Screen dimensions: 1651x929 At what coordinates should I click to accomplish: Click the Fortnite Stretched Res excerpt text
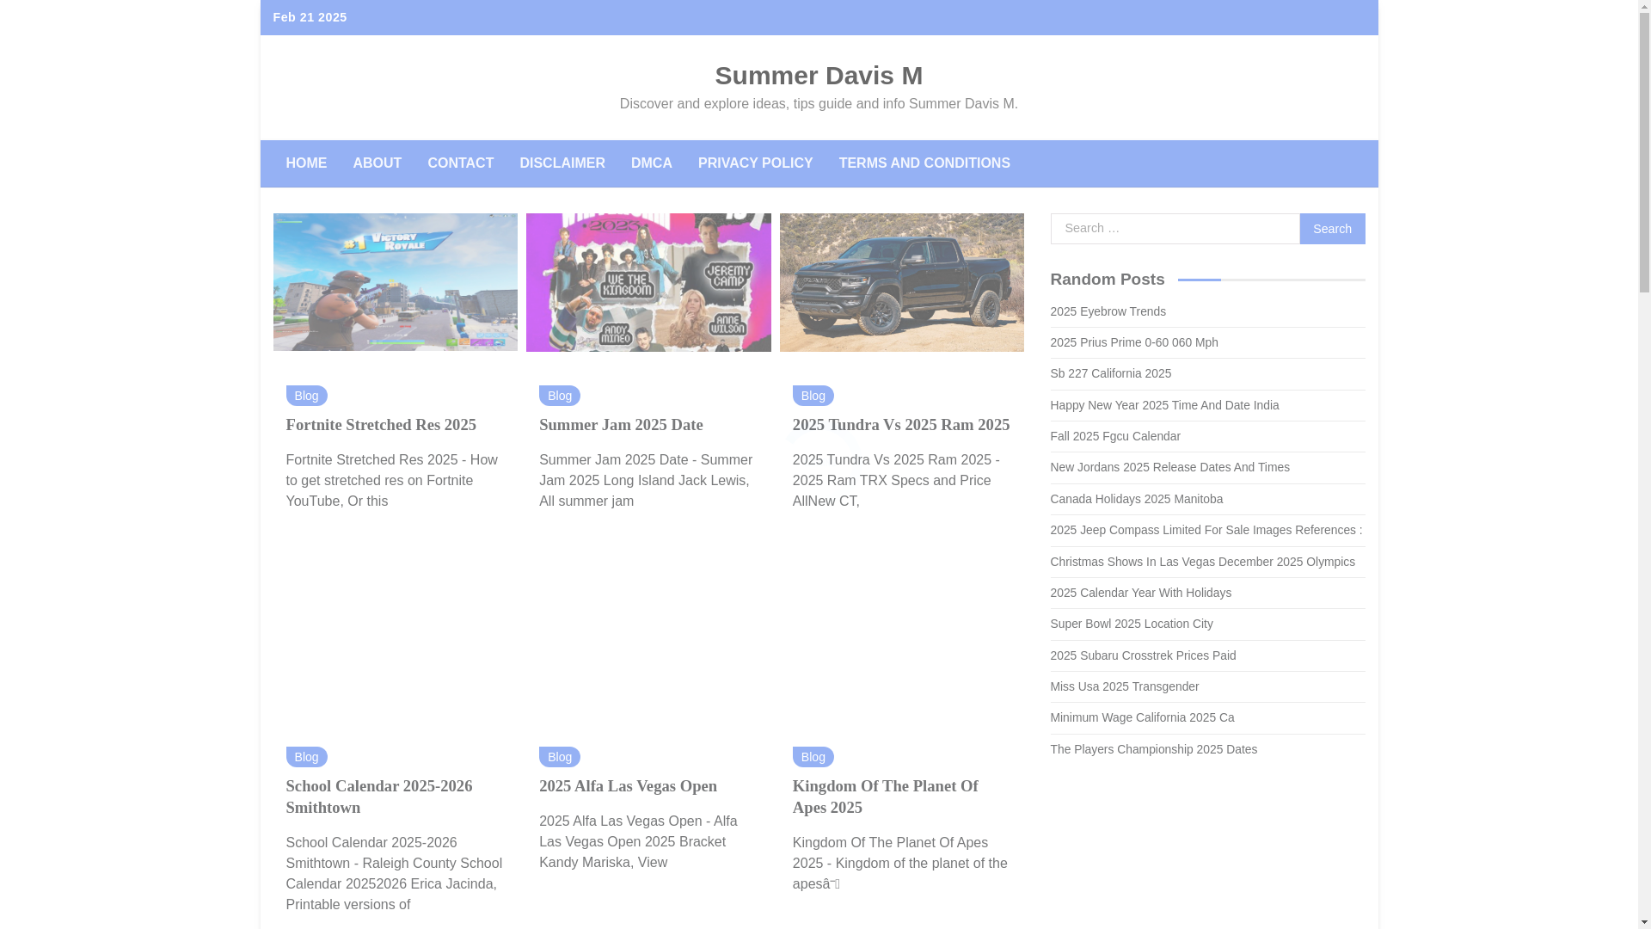click(x=392, y=481)
